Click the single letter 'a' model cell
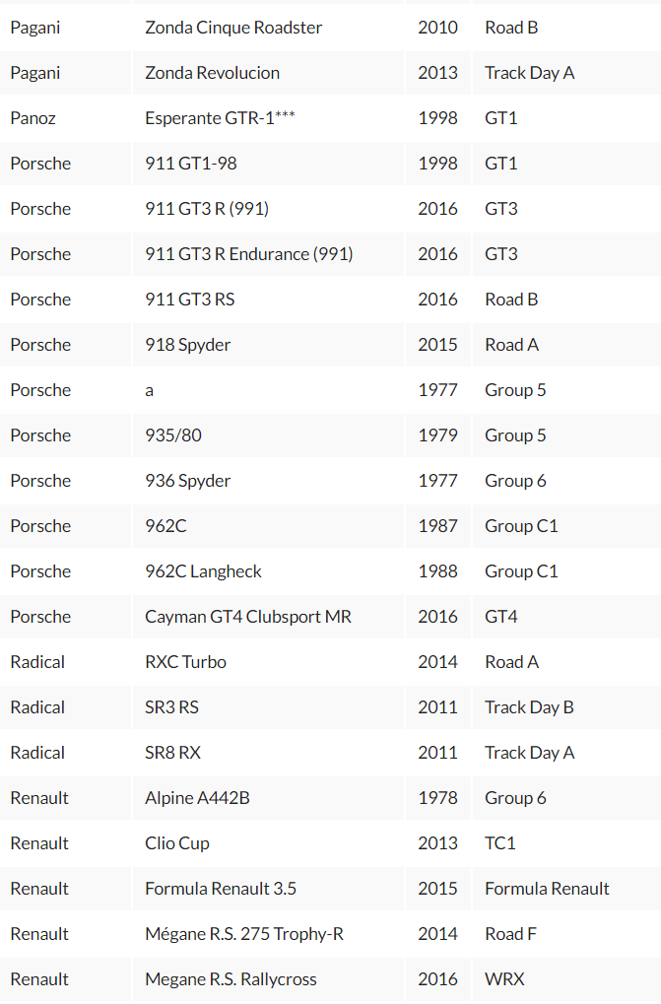This screenshot has width=661, height=1004. 269,390
